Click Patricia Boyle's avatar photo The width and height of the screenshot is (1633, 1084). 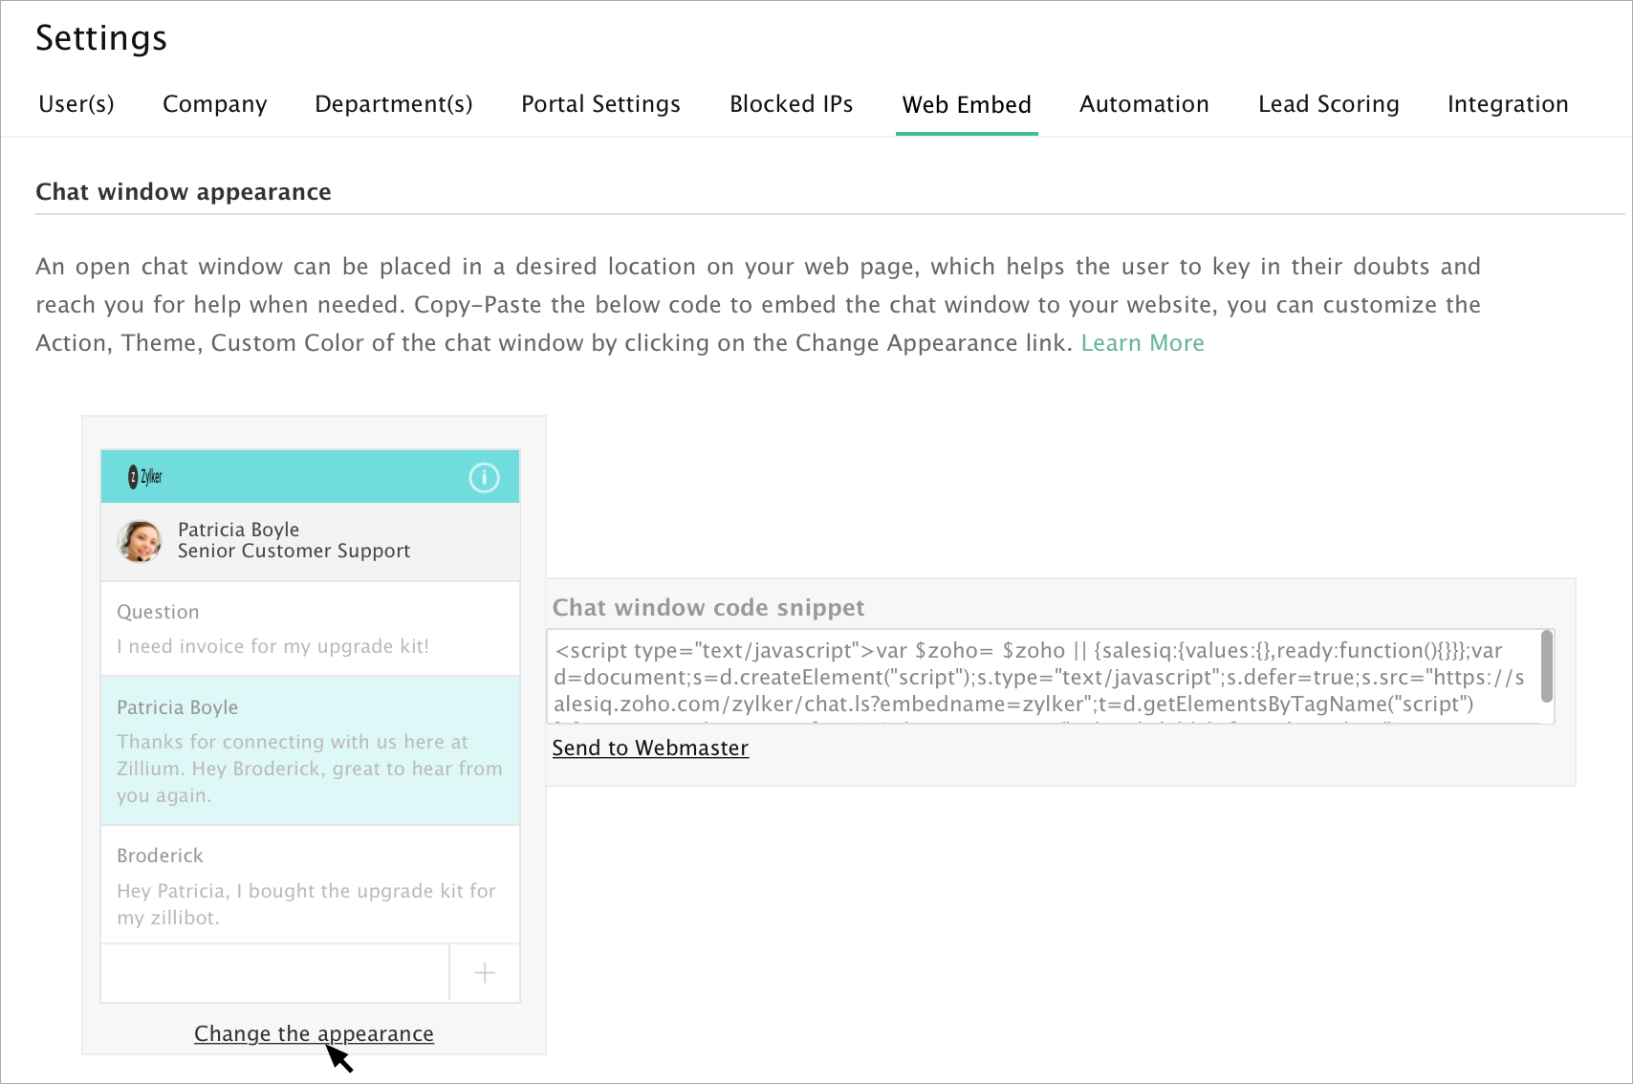point(140,541)
